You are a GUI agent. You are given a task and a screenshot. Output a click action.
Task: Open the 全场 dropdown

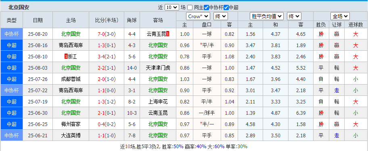coord(340,17)
